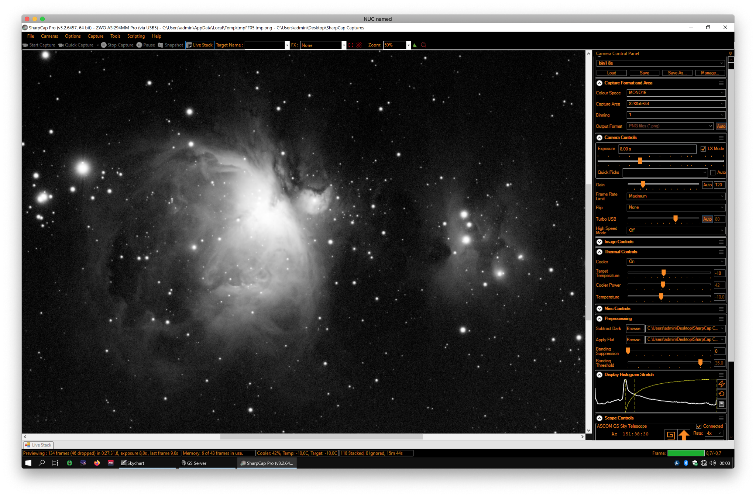This screenshot has height=497, width=756.
Task: Reset the histogram stretch with the circular arrow
Action: coord(721,394)
